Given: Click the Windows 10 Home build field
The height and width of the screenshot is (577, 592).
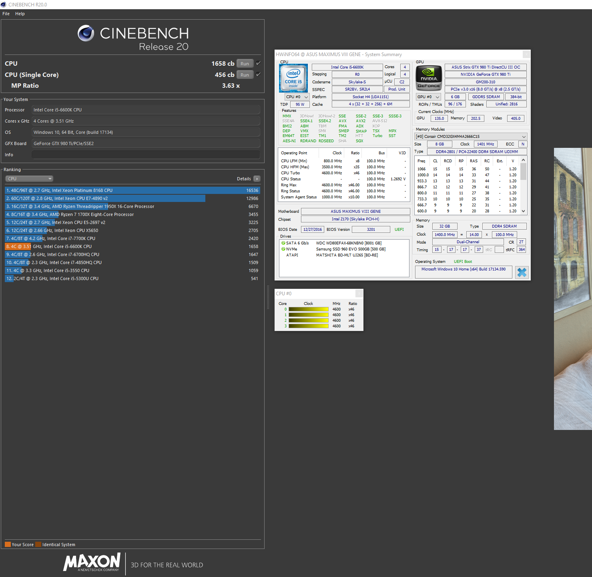Looking at the screenshot, I should point(464,272).
